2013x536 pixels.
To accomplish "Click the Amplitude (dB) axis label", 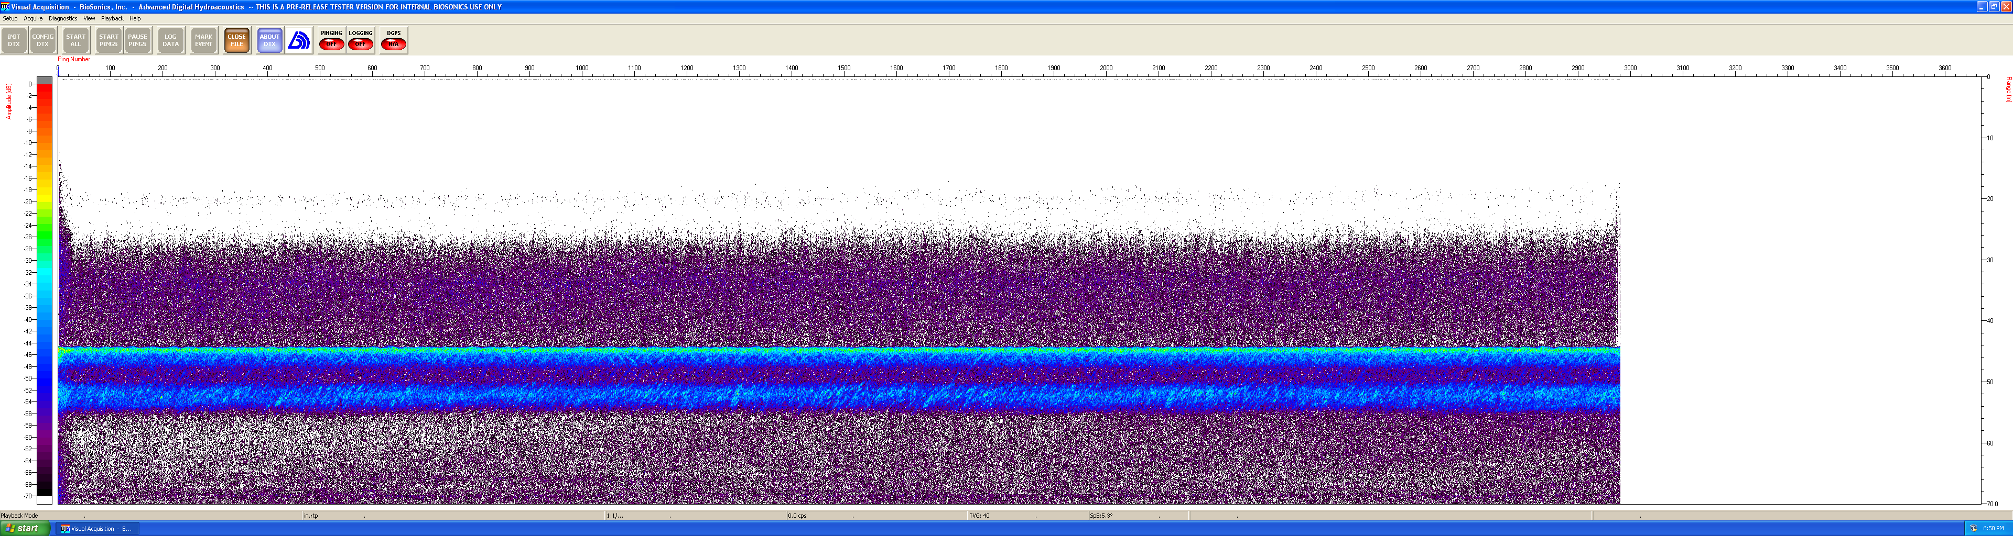I will point(9,102).
